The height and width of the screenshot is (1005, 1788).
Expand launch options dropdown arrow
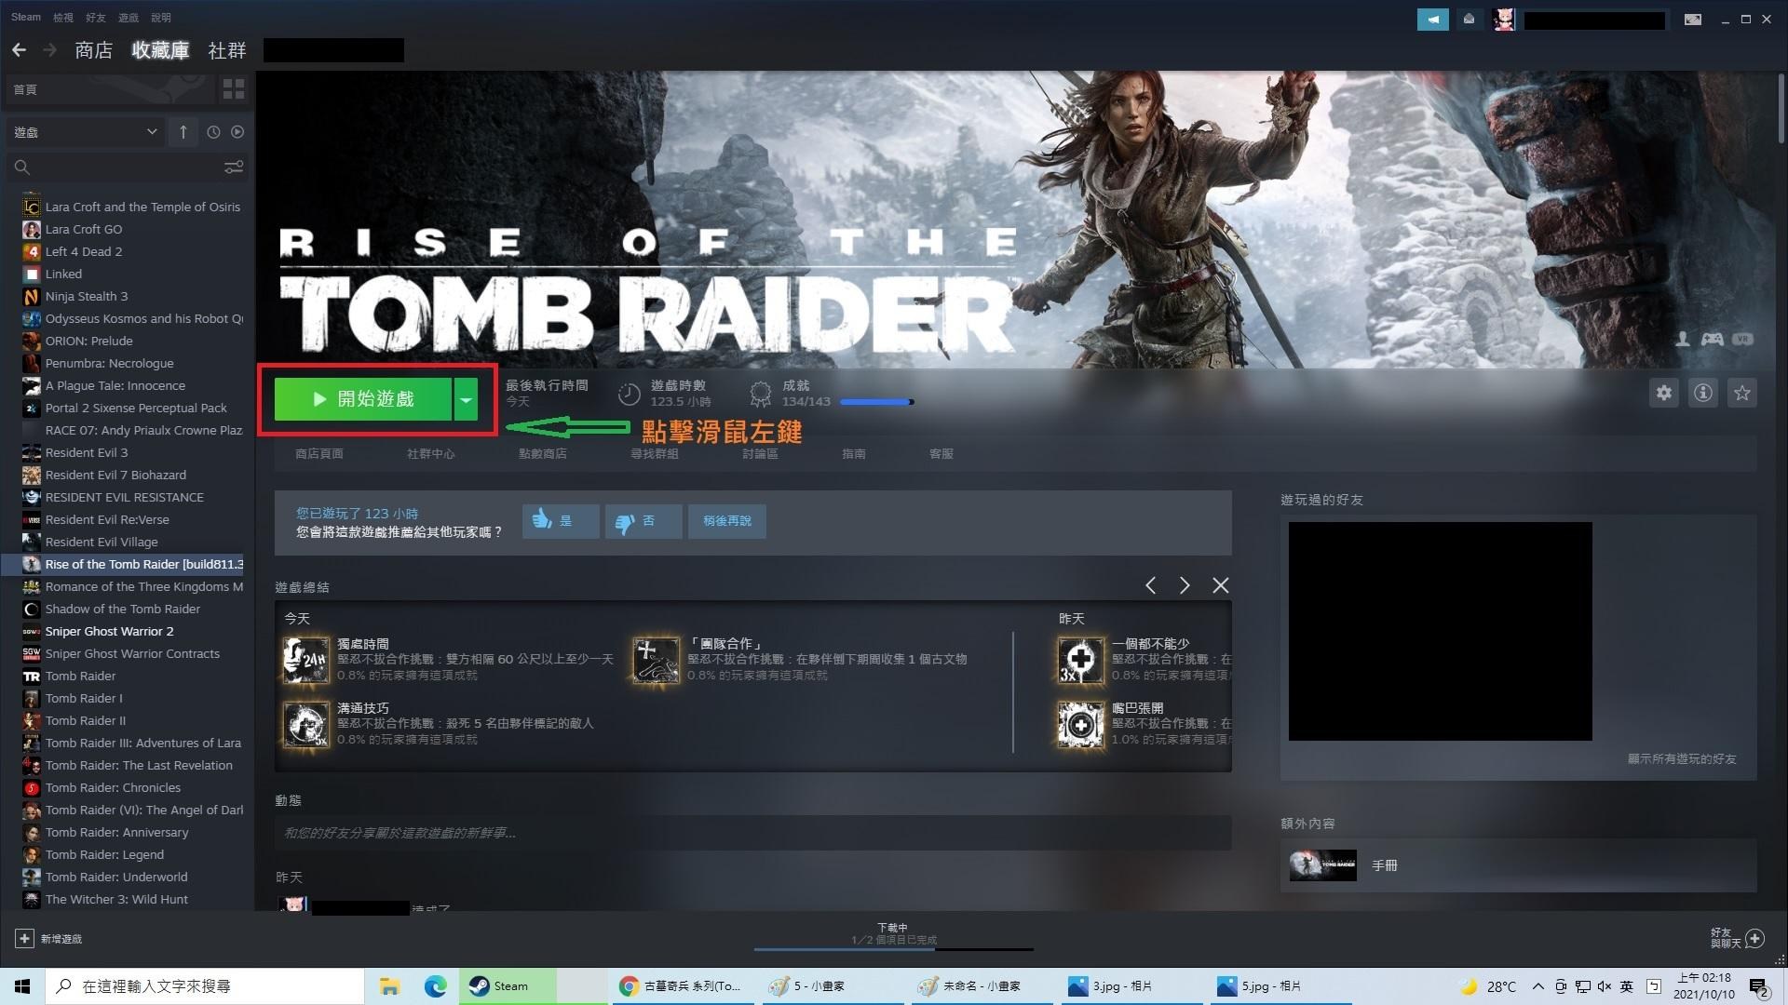(466, 399)
